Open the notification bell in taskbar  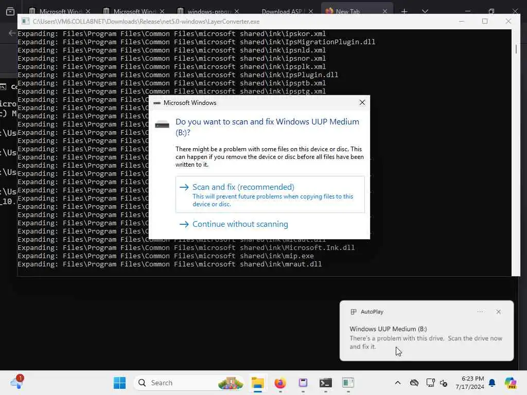(492, 383)
